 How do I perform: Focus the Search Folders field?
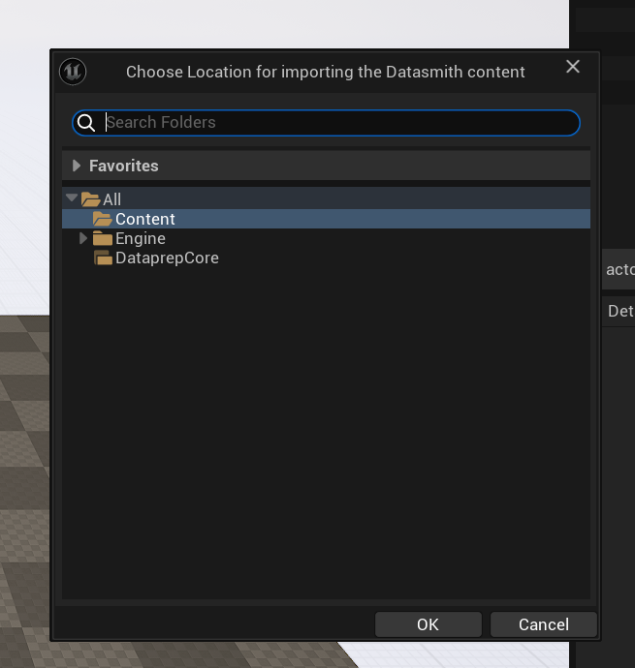click(x=326, y=123)
